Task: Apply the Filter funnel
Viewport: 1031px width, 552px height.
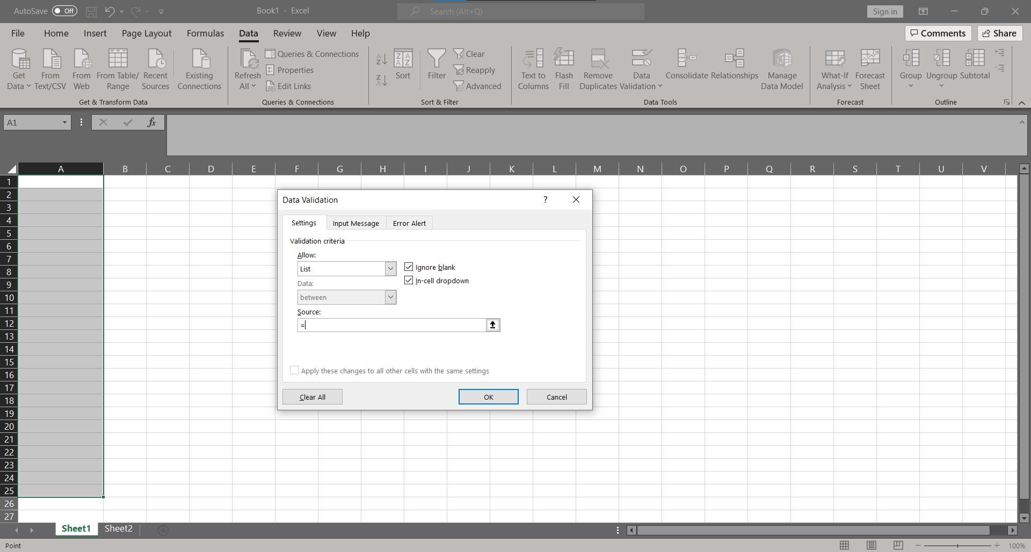Action: click(x=437, y=64)
